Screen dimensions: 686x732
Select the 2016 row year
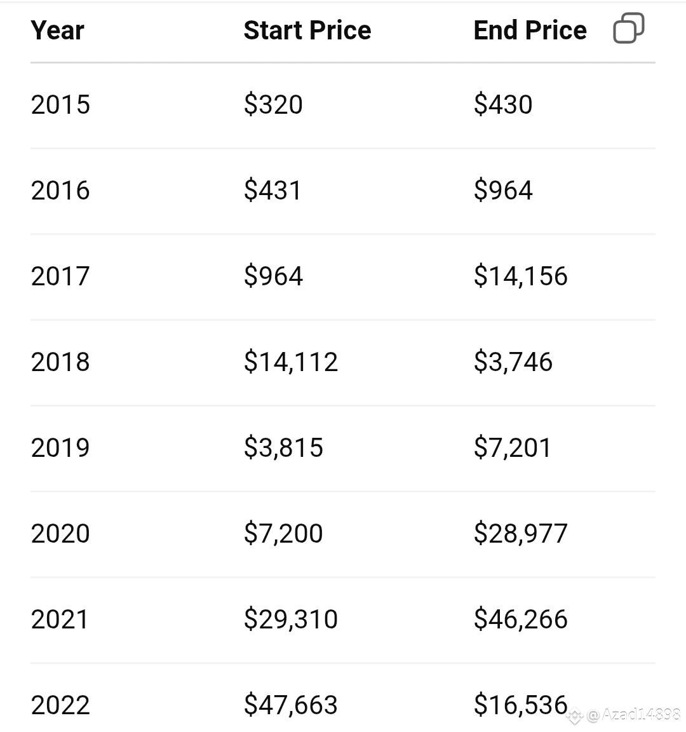click(60, 190)
